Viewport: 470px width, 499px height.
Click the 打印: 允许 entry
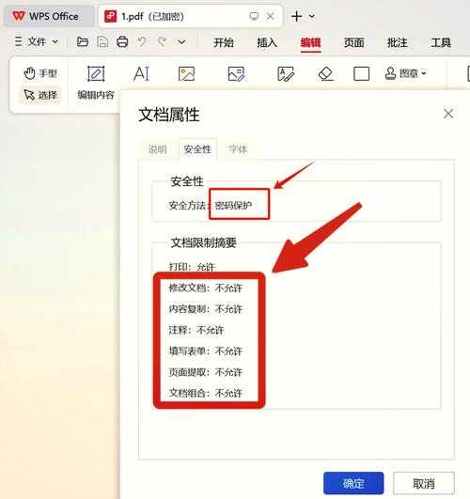click(192, 267)
